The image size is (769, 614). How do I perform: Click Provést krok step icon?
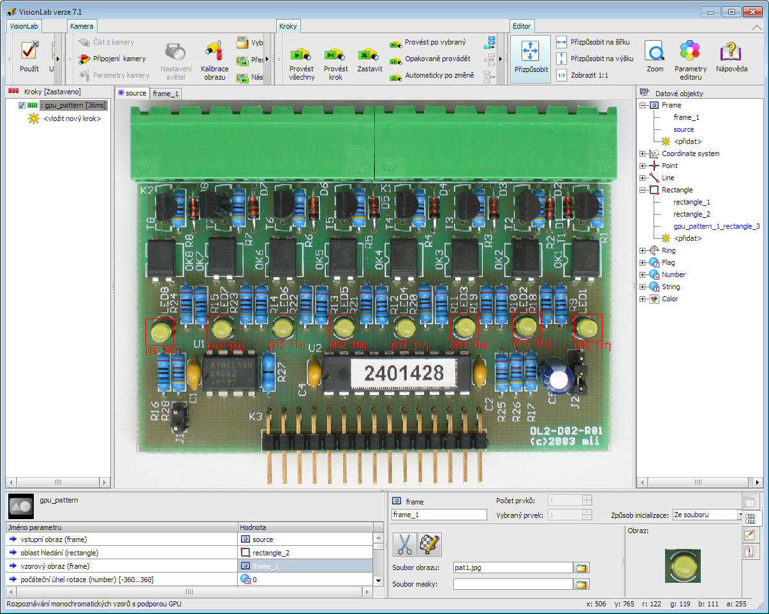335,55
